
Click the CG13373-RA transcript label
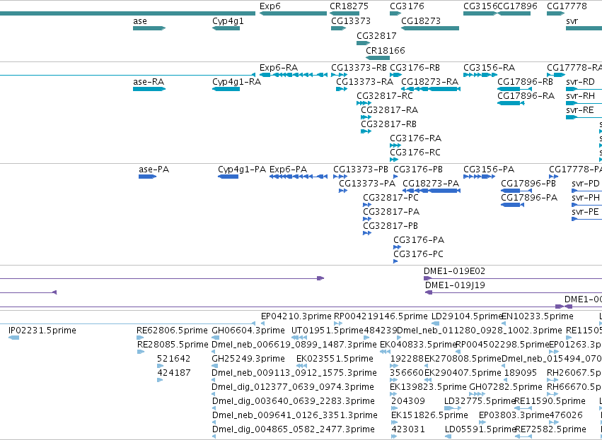365,82
